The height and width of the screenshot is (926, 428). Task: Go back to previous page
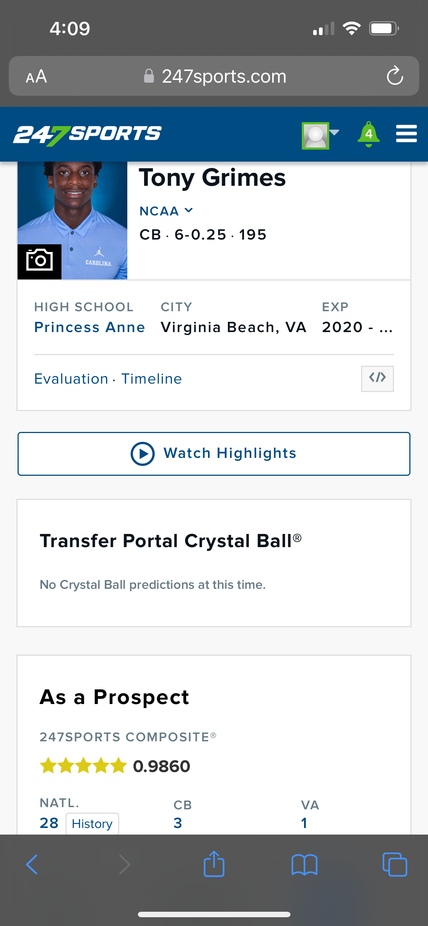coord(32,865)
